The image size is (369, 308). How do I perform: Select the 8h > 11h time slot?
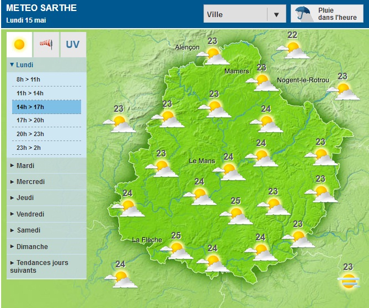pos(29,80)
